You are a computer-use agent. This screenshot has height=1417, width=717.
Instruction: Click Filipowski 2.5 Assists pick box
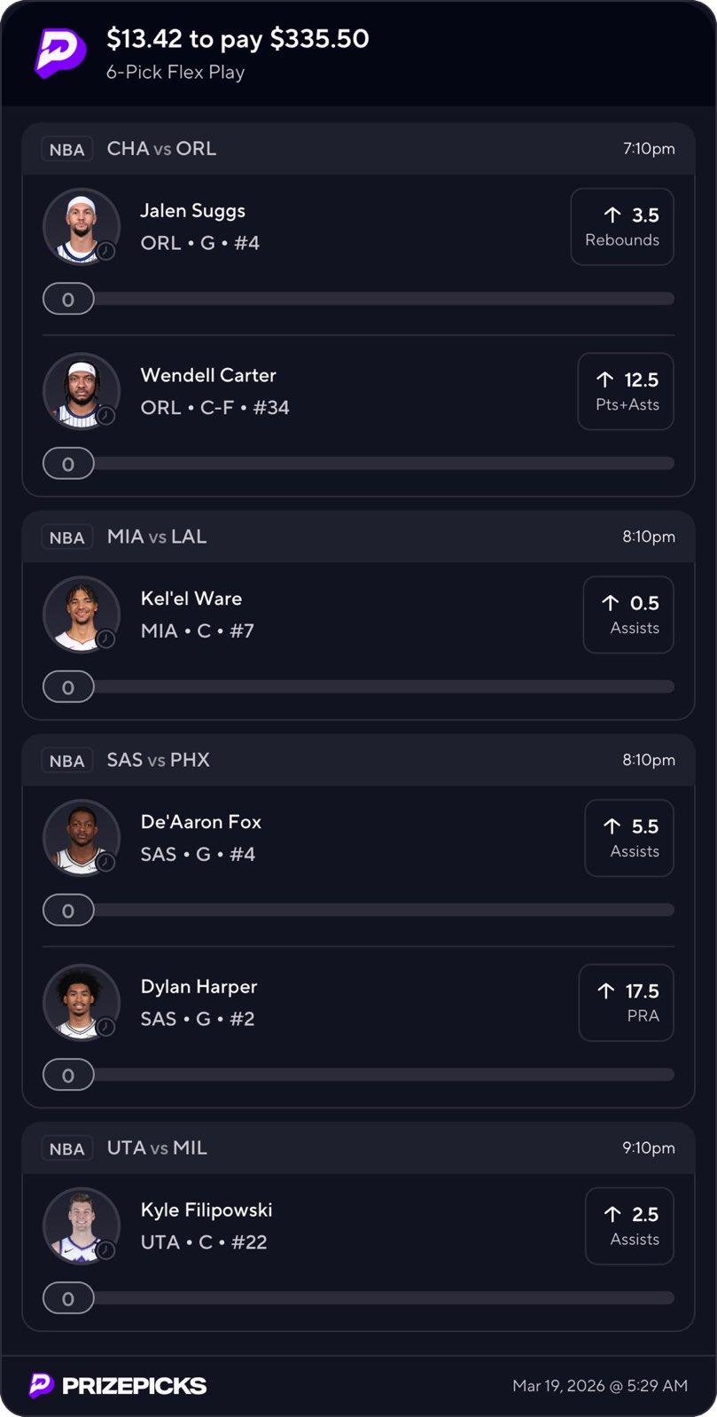[x=629, y=1225]
